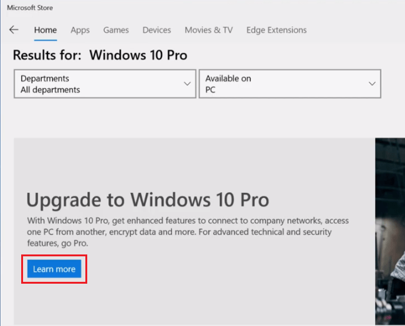405x326 pixels.
Task: Go to Movies & TV tab
Action: (x=209, y=30)
